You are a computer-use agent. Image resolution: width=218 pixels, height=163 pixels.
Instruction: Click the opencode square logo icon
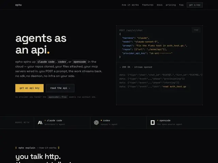coord(153,123)
